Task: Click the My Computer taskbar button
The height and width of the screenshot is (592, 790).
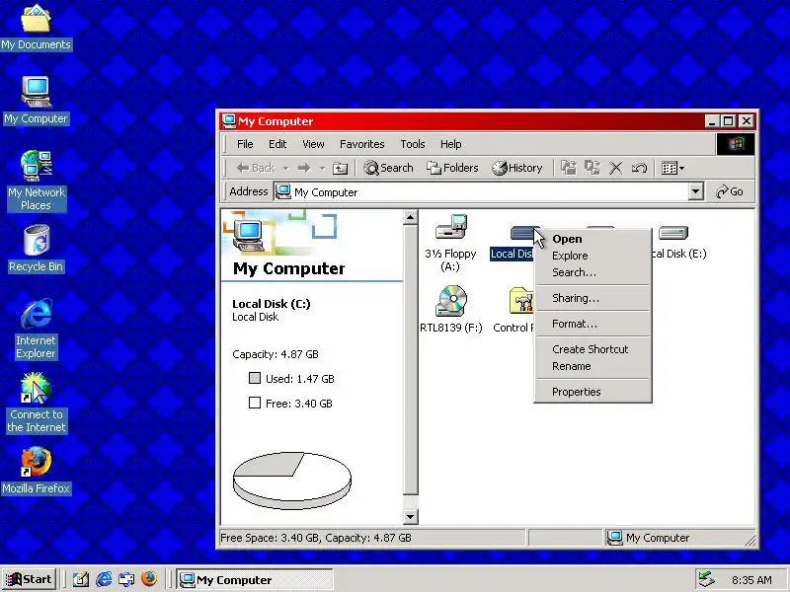Action: point(255,579)
